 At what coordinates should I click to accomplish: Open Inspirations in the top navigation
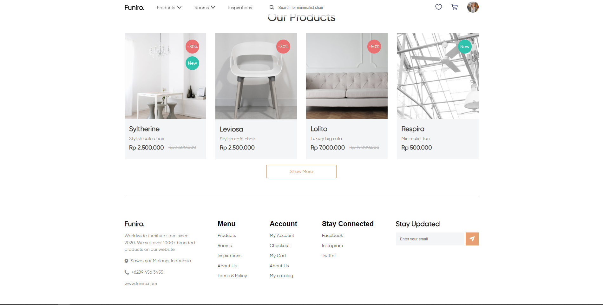click(x=240, y=8)
